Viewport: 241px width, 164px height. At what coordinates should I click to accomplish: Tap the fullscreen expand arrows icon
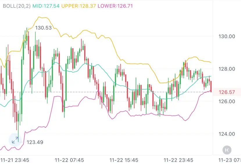point(15,140)
